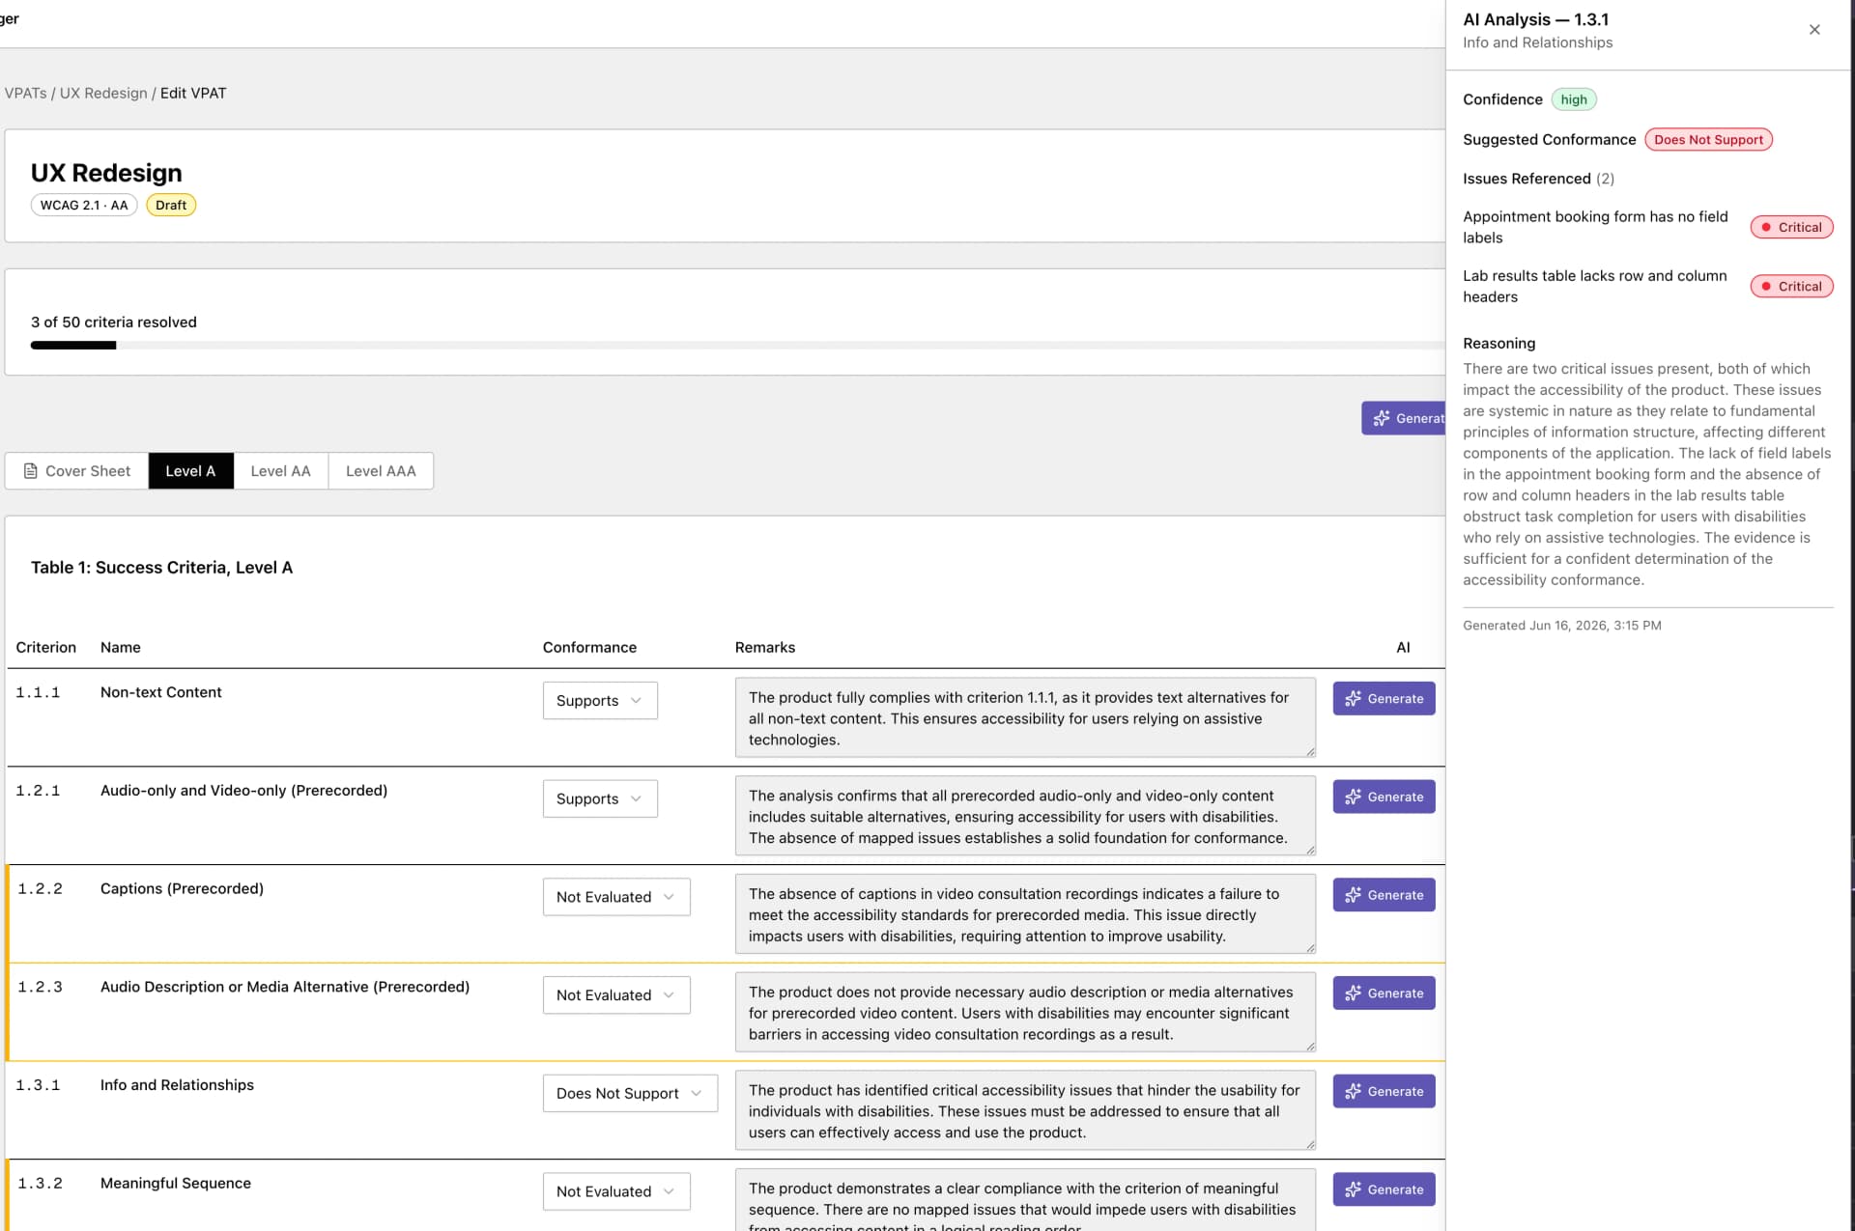Switch to the Level AA tab
The height and width of the screenshot is (1231, 1855).
point(280,471)
